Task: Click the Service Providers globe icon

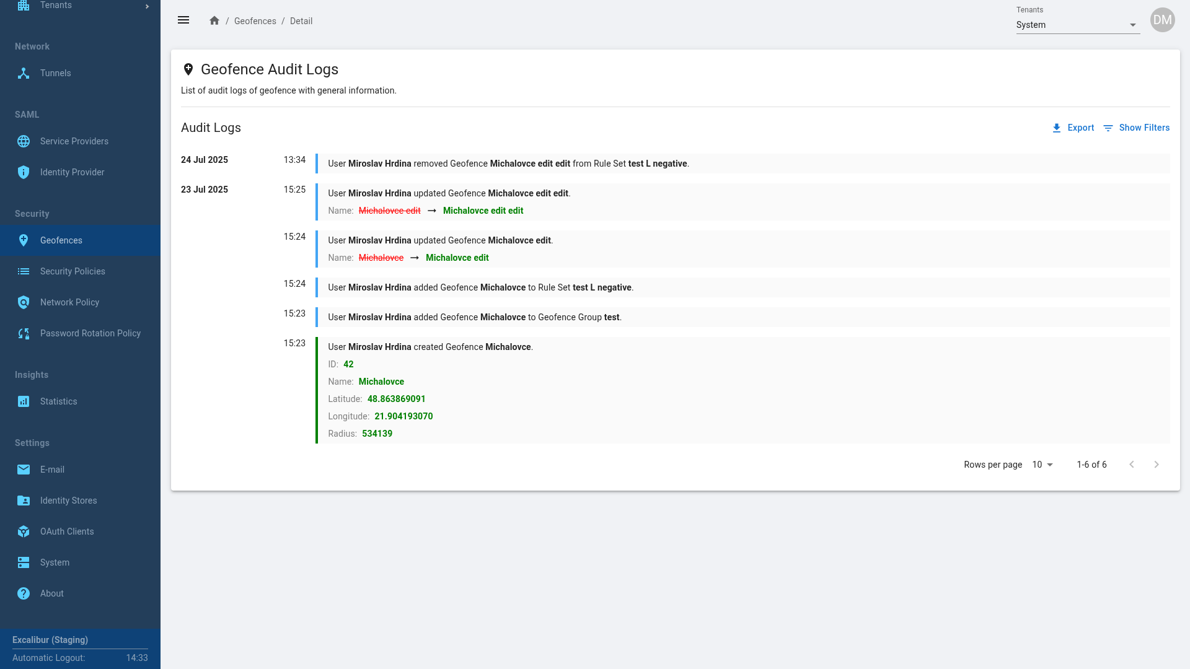Action: pyautogui.click(x=24, y=141)
